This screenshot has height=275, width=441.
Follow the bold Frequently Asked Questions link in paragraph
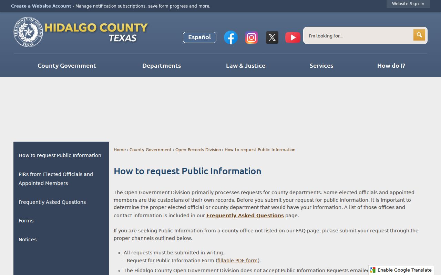pos(245,216)
